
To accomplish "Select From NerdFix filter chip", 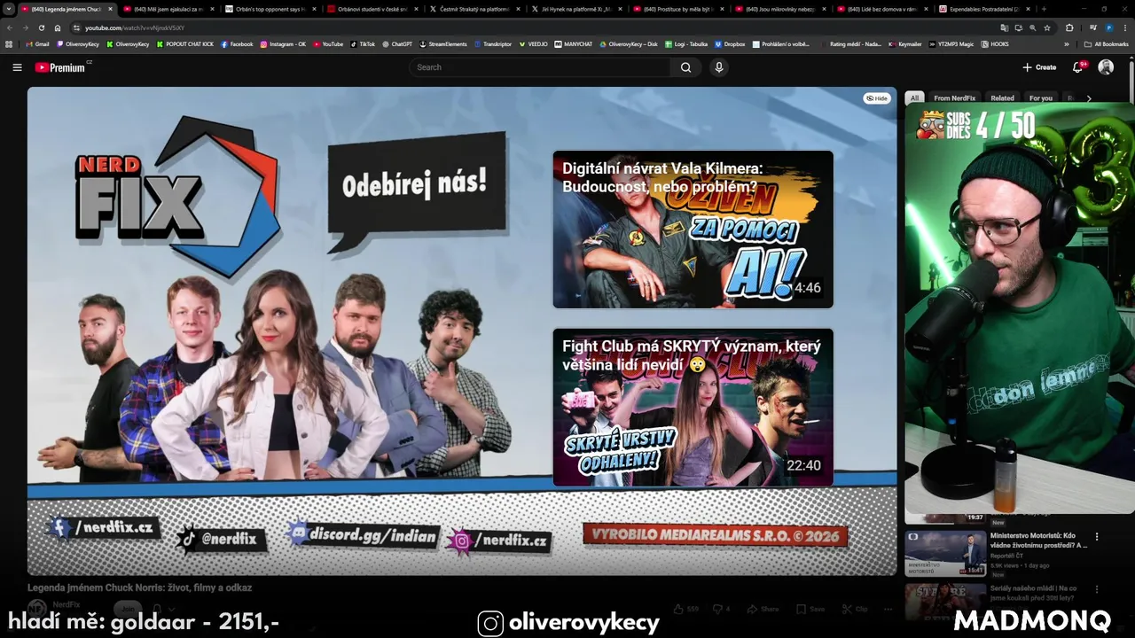I will 954,98.
